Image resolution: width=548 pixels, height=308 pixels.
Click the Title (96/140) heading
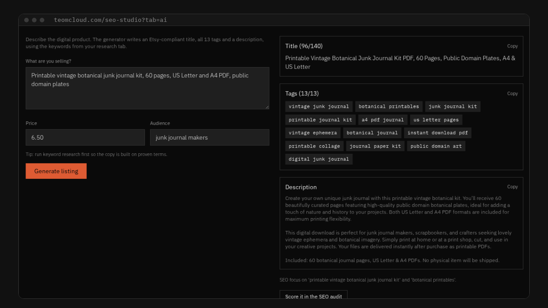[x=304, y=46]
